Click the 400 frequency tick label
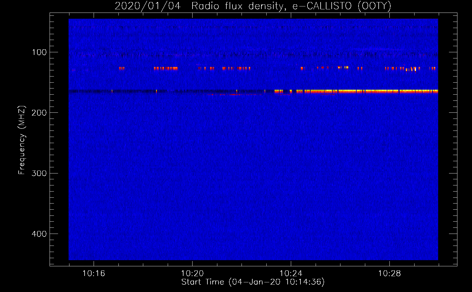Screen dimensions: 472x292 click(x=39, y=234)
